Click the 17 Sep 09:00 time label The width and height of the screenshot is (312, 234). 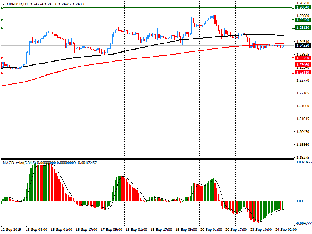[111, 230]
